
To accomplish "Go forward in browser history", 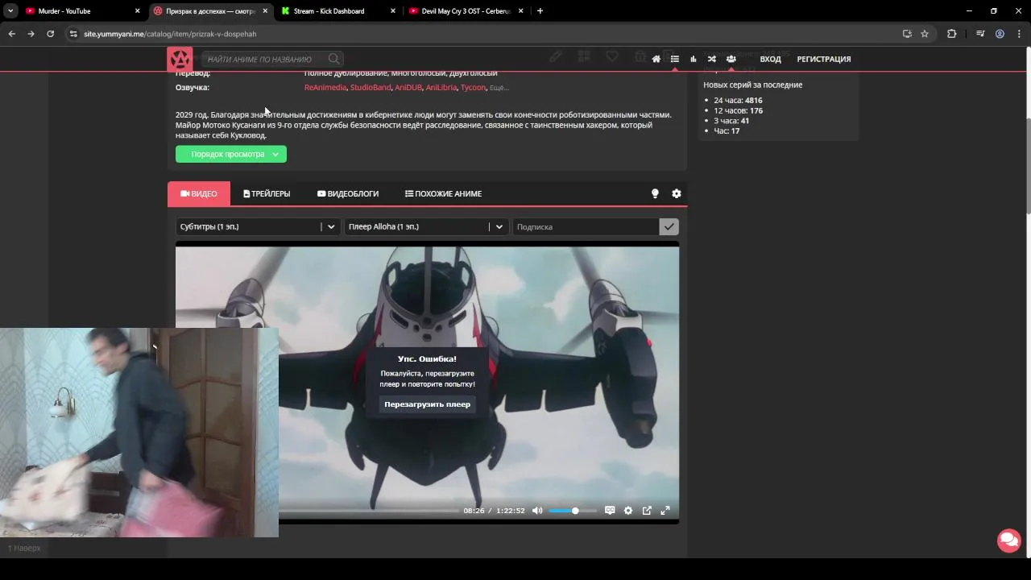I will (x=31, y=34).
